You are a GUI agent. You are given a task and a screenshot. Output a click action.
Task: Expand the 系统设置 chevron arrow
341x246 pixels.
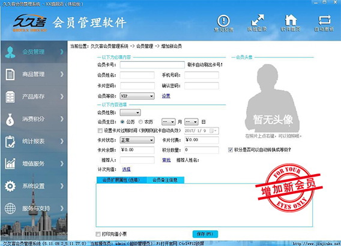tap(62, 186)
